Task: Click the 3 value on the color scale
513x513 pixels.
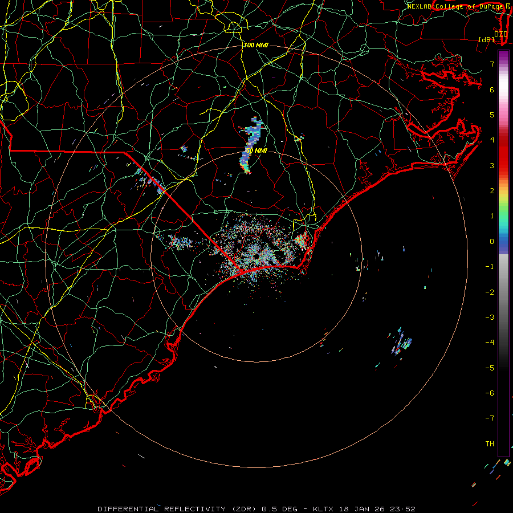Action: (492, 165)
